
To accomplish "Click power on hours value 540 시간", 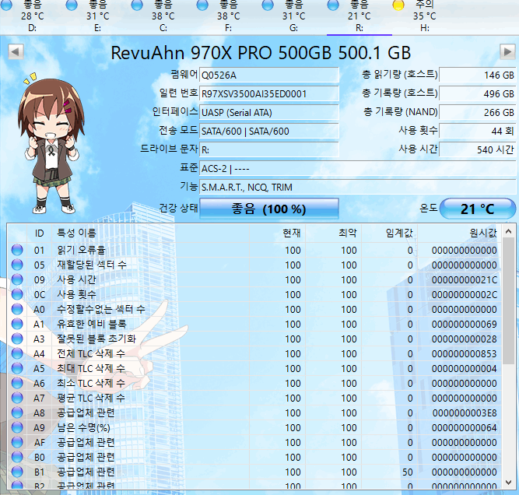I will pos(478,149).
